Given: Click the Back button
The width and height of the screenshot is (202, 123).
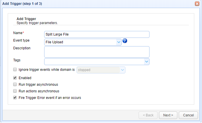Looking at the screenshot, I should tap(148, 115).
